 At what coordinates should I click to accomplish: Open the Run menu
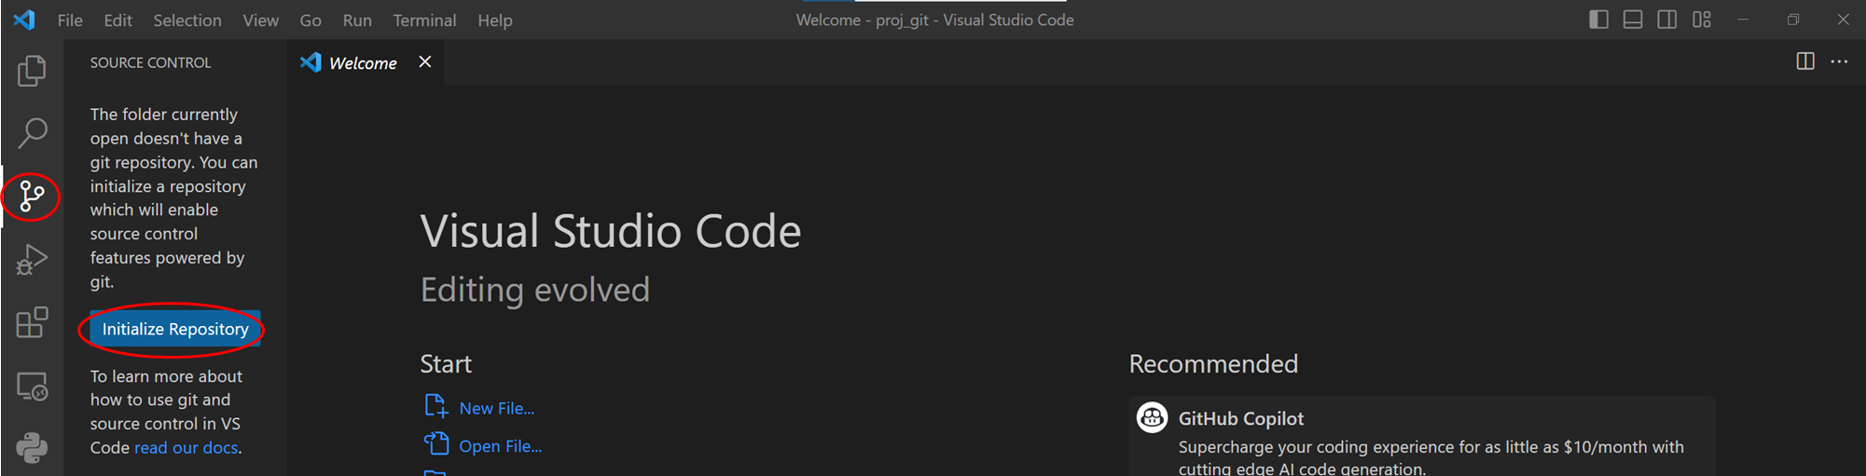[357, 20]
